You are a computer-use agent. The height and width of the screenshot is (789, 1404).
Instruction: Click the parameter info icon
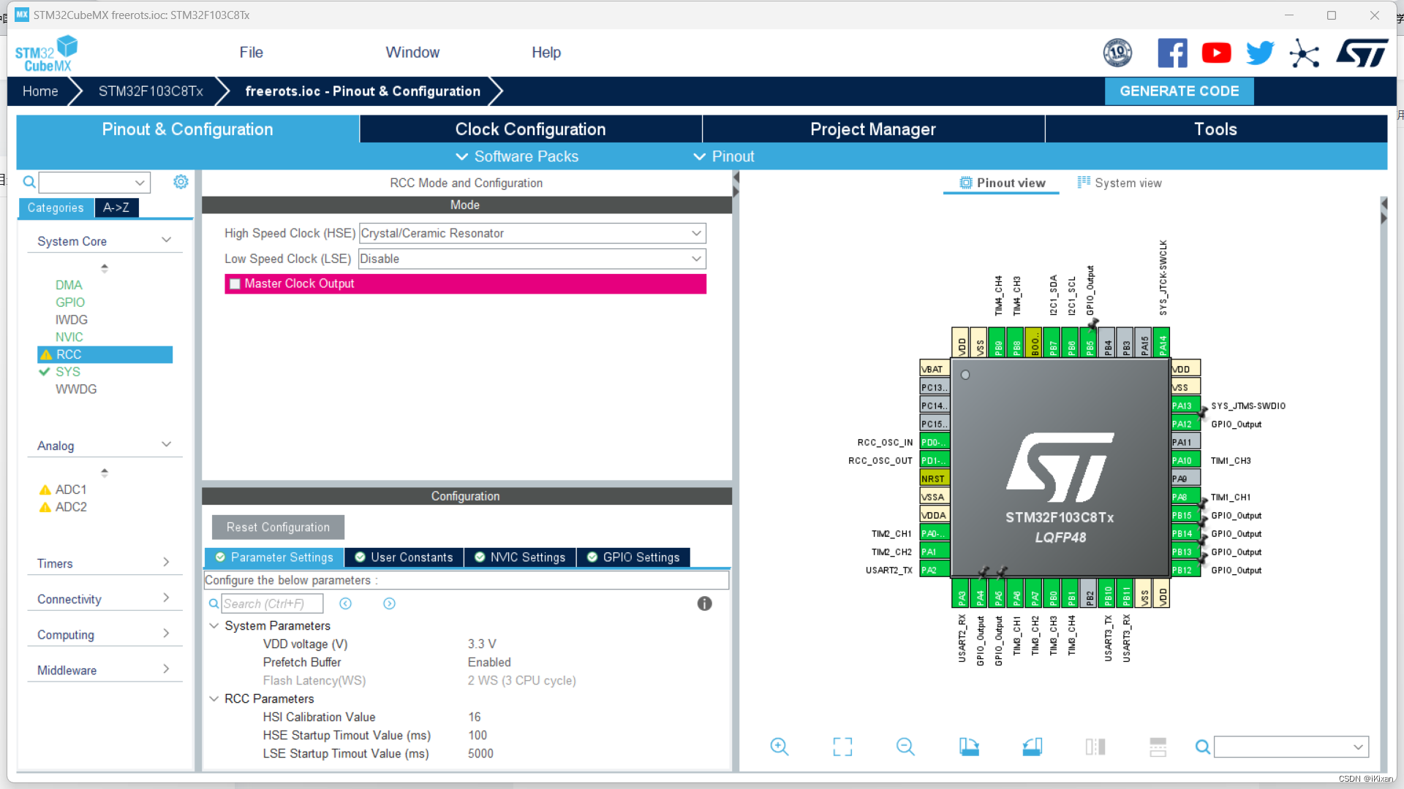coord(704,603)
